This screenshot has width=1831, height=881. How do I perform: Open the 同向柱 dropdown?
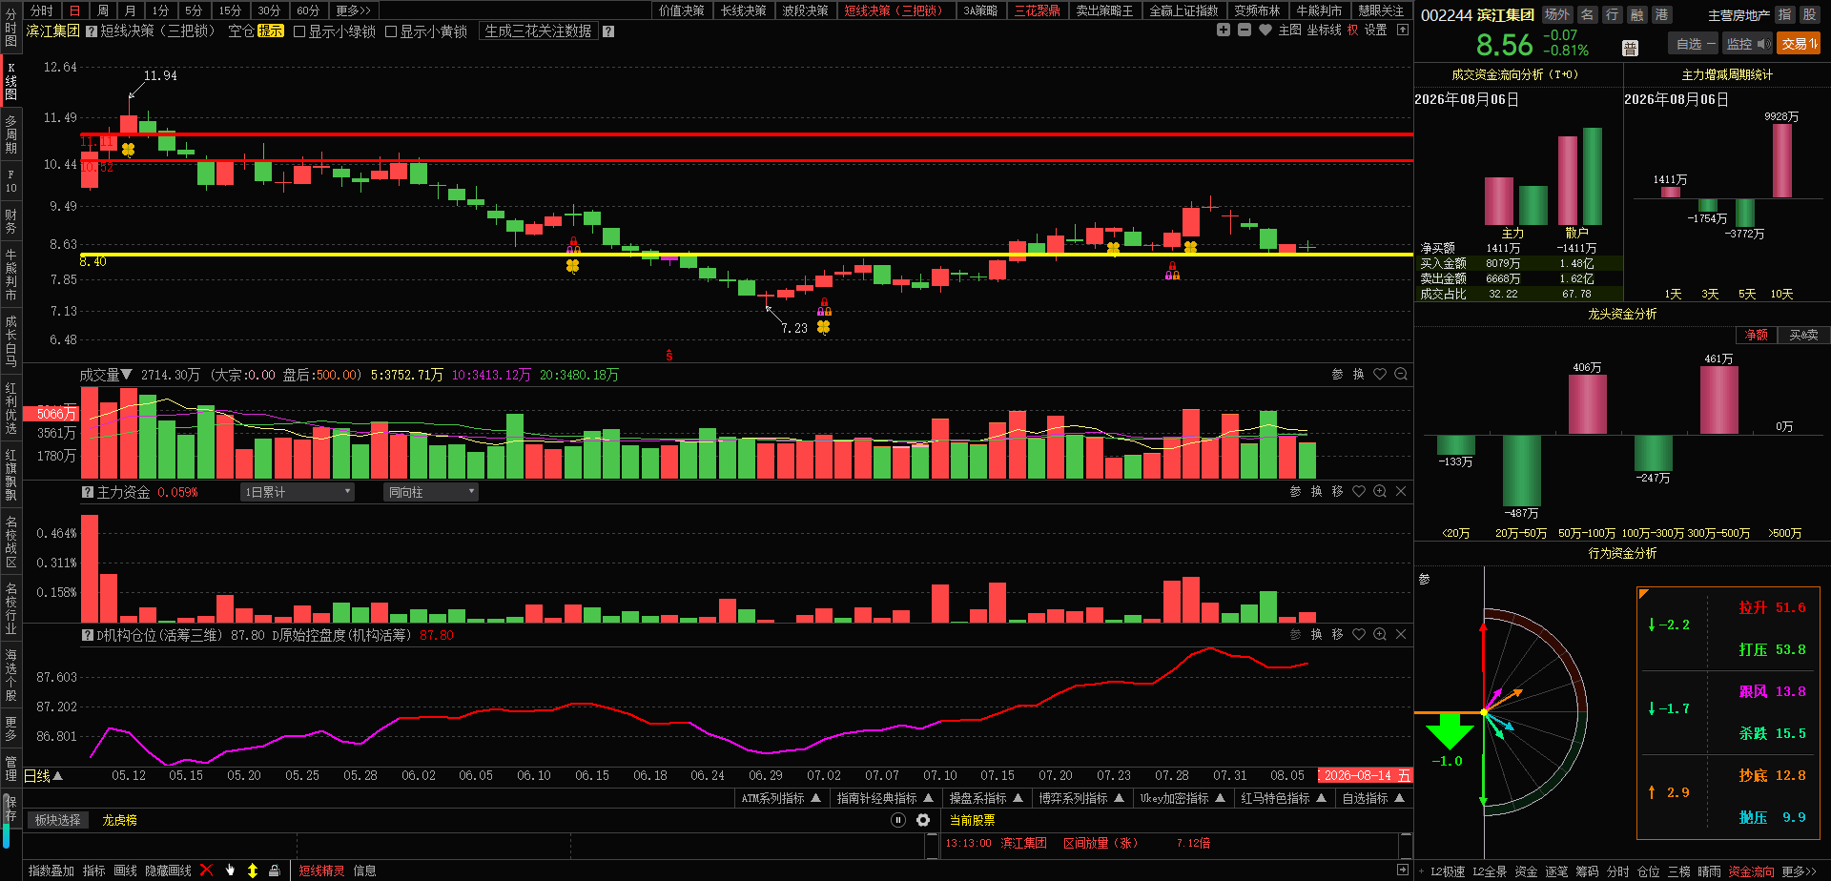(431, 492)
